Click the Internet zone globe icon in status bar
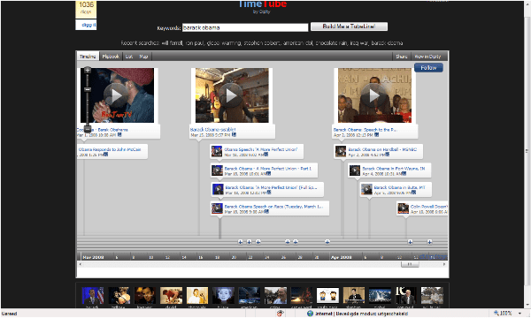 [310, 314]
